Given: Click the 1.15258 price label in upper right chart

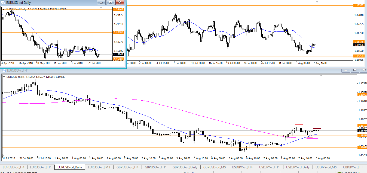Looking at the screenshot, I should coord(359,56).
